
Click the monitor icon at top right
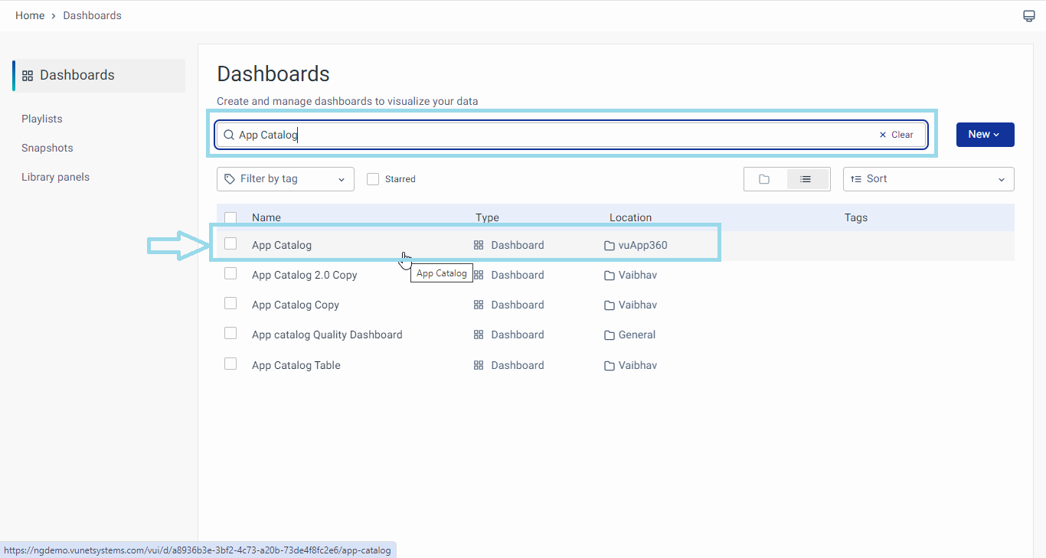[x=1029, y=16]
